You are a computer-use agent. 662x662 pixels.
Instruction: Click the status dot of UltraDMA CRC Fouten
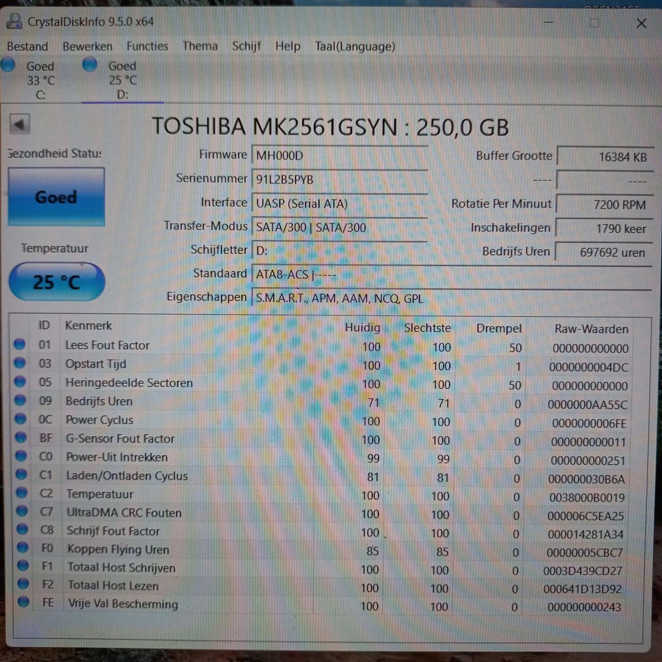(x=22, y=510)
